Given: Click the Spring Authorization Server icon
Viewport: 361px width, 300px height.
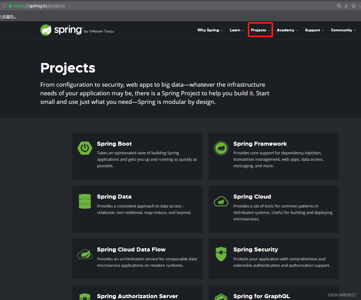Looking at the screenshot, I should tap(85, 297).
